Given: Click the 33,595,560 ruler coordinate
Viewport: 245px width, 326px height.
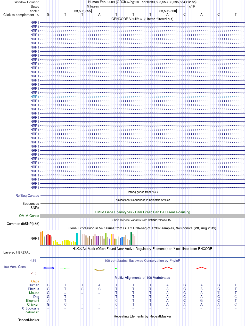Looking at the screenshot, I should tap(168, 11).
